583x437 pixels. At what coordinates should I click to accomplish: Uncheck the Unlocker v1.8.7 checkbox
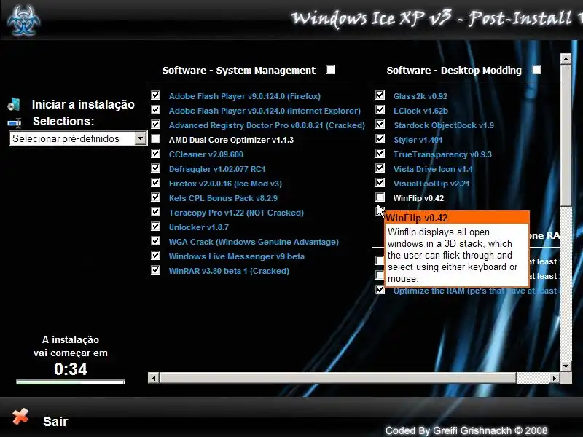(x=156, y=227)
